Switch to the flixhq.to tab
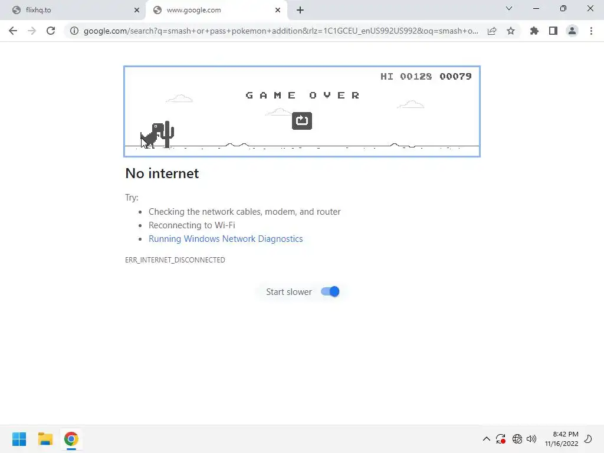This screenshot has width=604, height=453. [x=73, y=10]
